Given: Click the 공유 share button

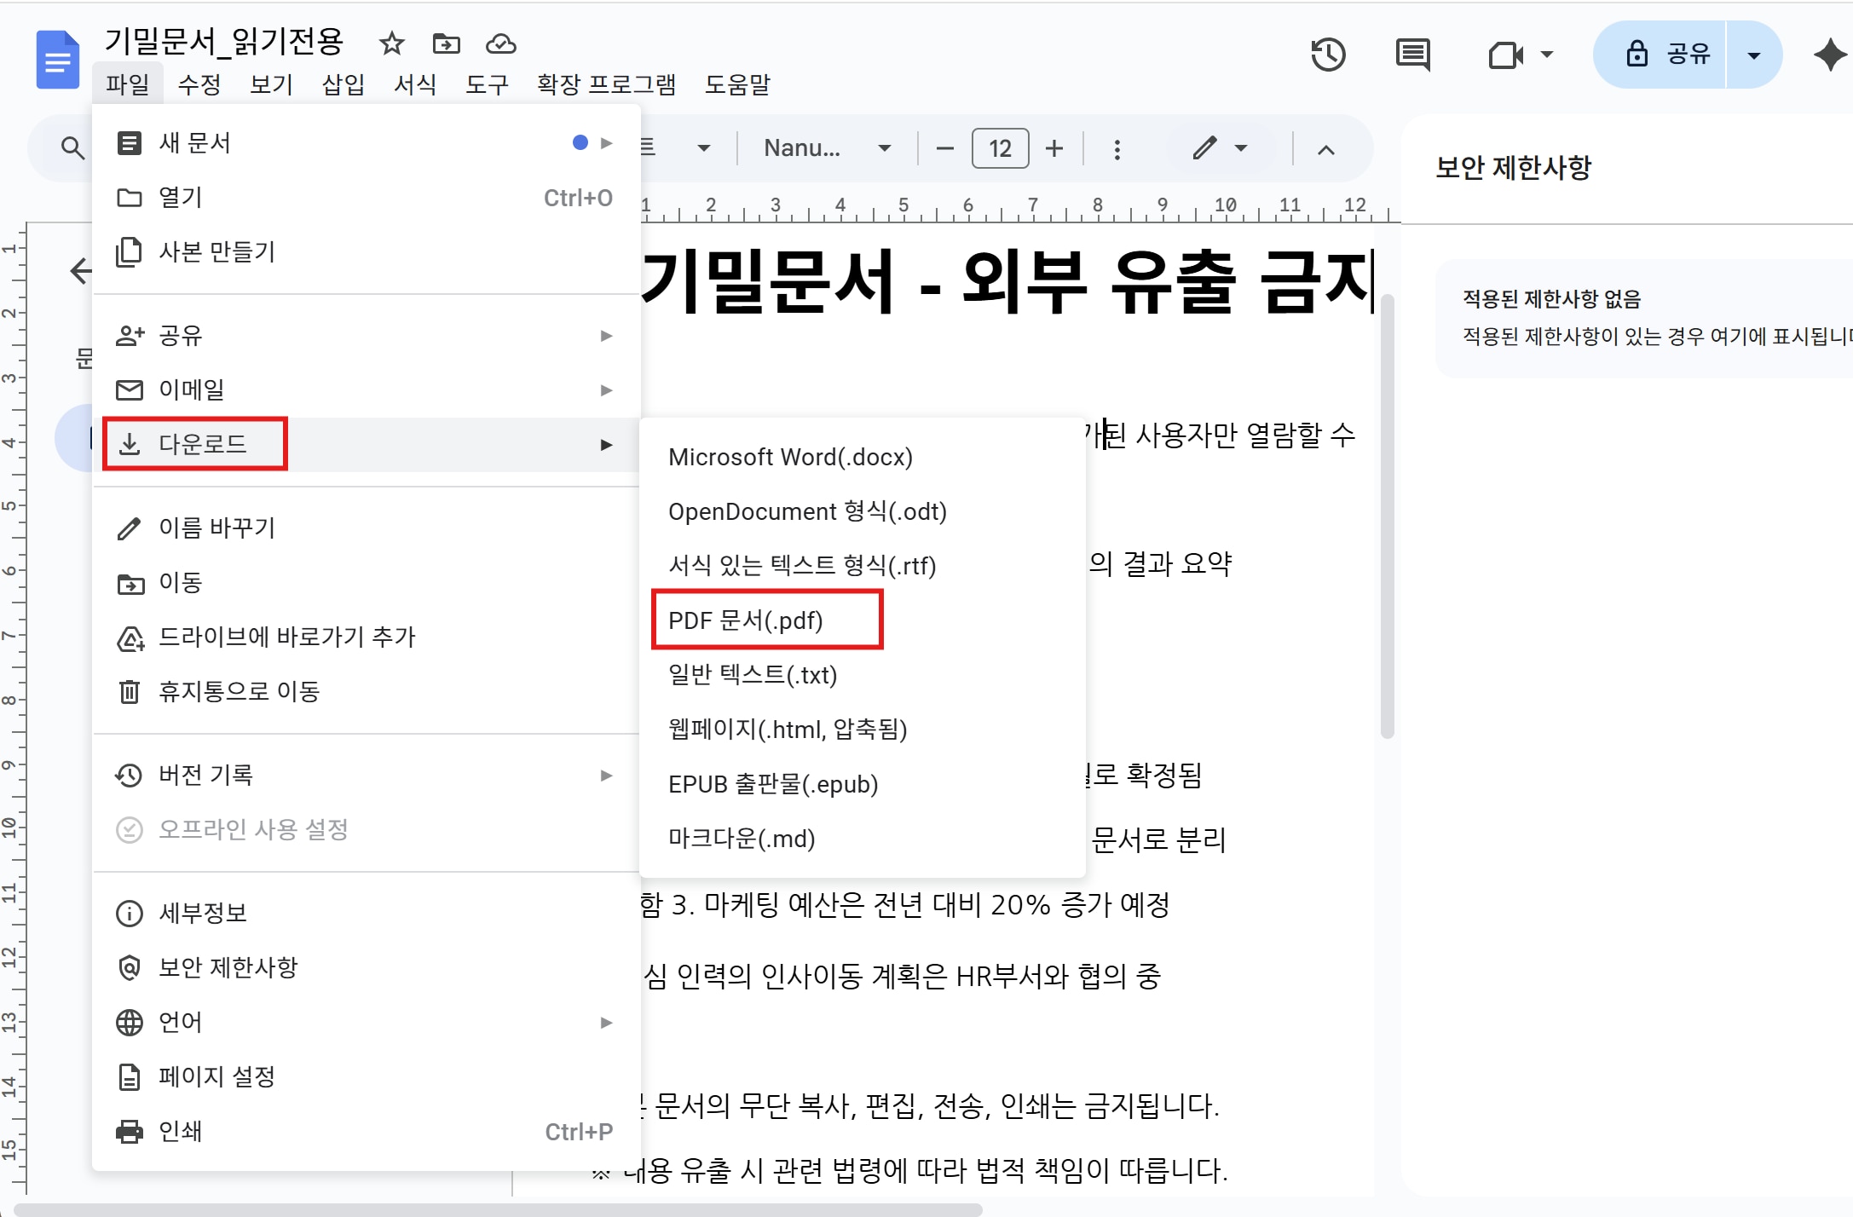Looking at the screenshot, I should [1660, 55].
